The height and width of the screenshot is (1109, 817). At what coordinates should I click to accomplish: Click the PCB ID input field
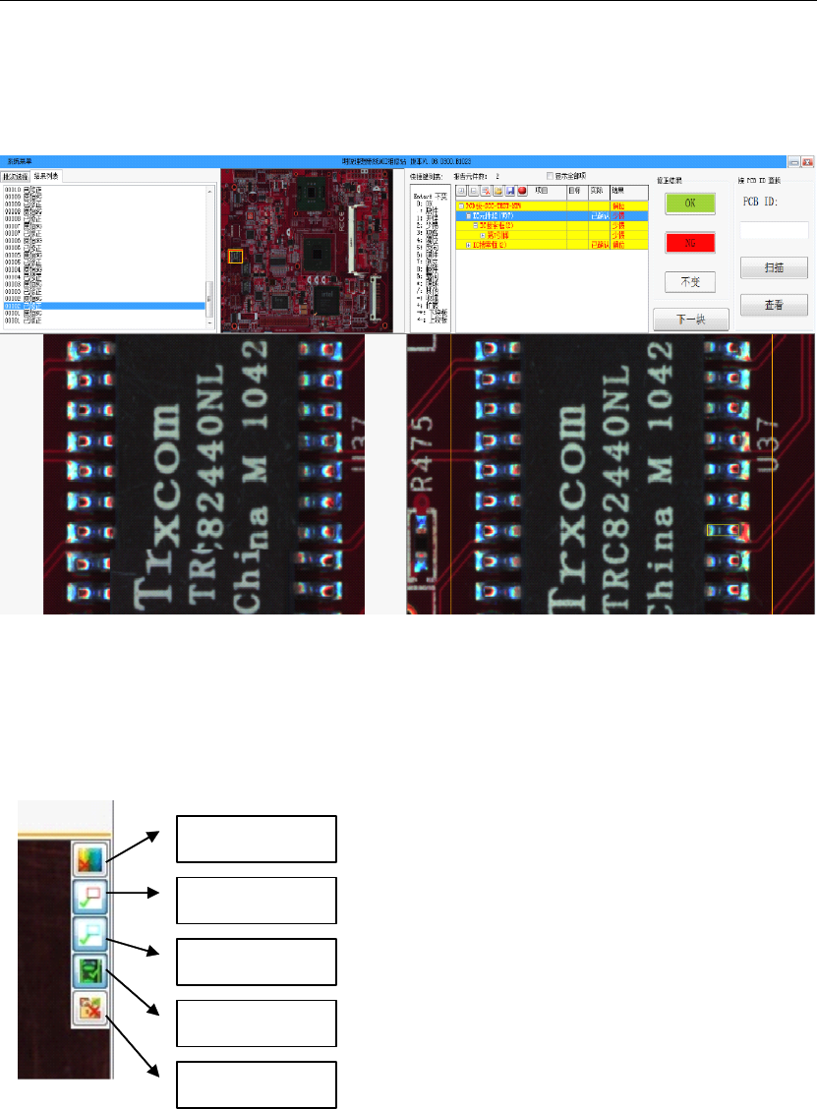point(774,231)
